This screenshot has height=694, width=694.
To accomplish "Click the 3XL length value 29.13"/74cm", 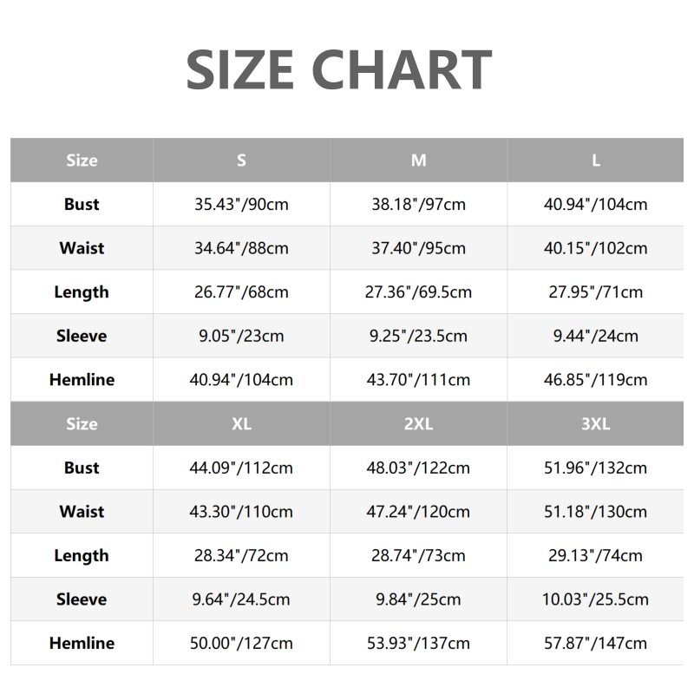I will [x=596, y=555].
